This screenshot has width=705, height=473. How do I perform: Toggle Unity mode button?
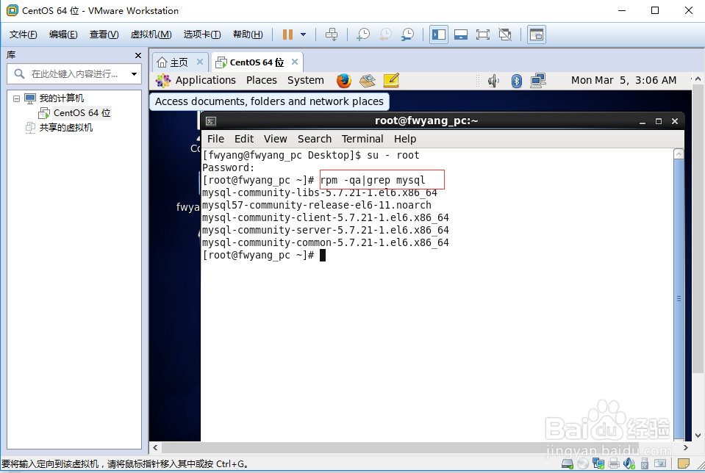click(505, 35)
